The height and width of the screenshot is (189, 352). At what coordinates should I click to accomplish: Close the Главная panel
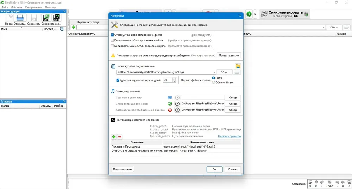pyautogui.click(x=64, y=102)
